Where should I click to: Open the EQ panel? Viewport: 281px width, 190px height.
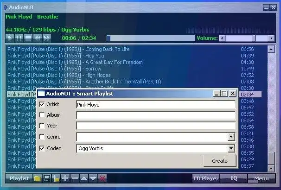tap(234, 178)
